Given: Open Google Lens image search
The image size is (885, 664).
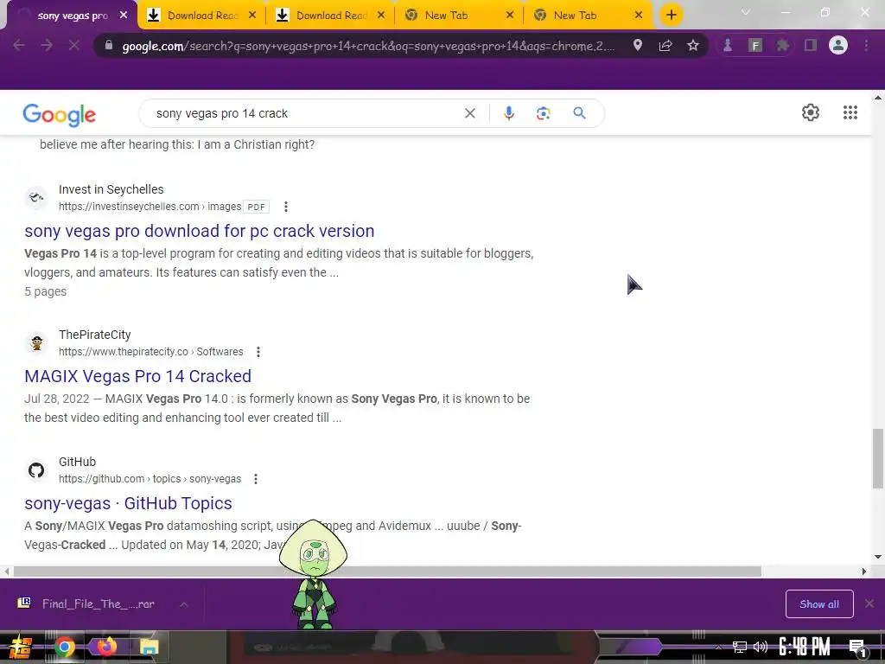Looking at the screenshot, I should pos(544,113).
